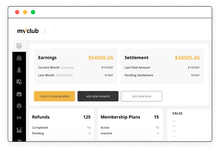Select the staff person sidebar icon
This screenshot has width=220, height=151.
coord(19,70)
